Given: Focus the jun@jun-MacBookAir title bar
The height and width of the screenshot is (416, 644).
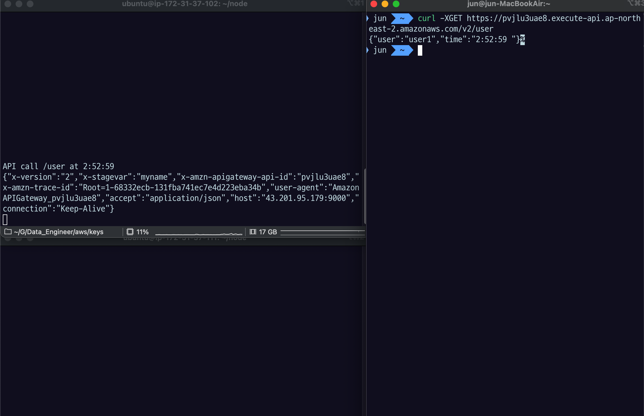Looking at the screenshot, I should click(508, 4).
